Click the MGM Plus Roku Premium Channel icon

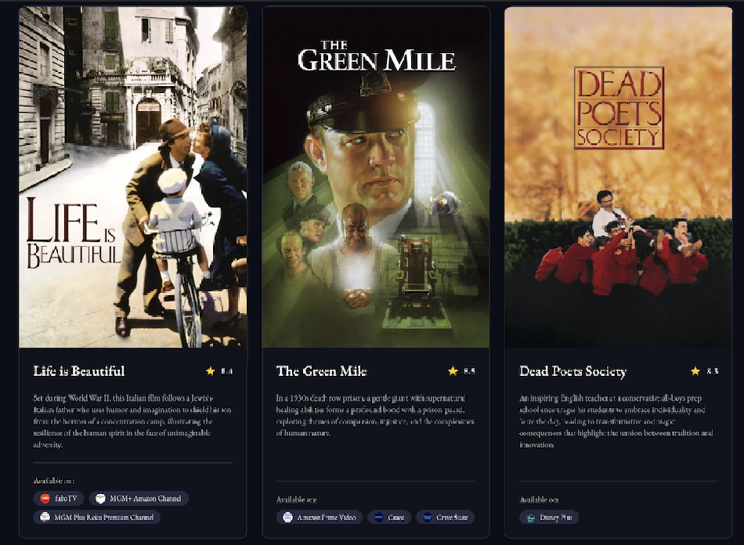pyautogui.click(x=45, y=517)
